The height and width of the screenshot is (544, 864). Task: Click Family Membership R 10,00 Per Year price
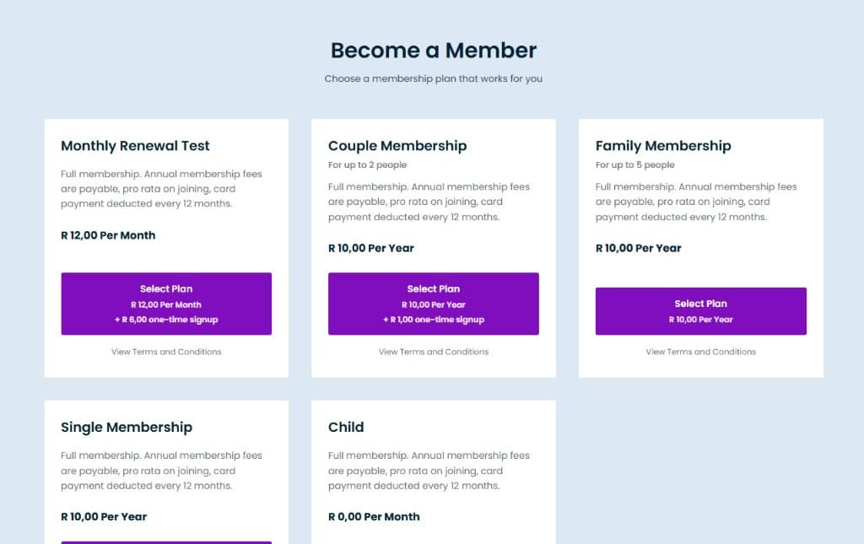tap(638, 248)
